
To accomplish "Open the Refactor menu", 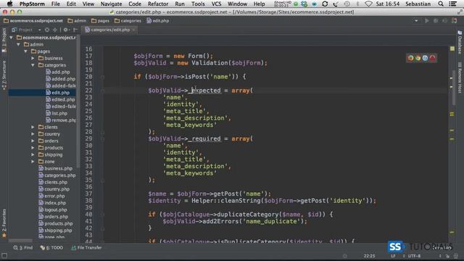I will [x=158, y=4].
